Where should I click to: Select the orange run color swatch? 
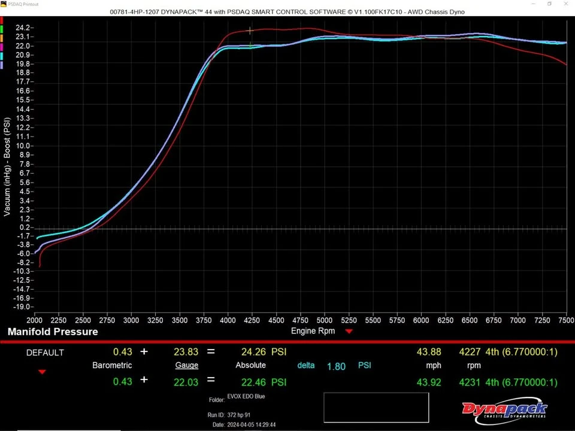click(x=1, y=38)
